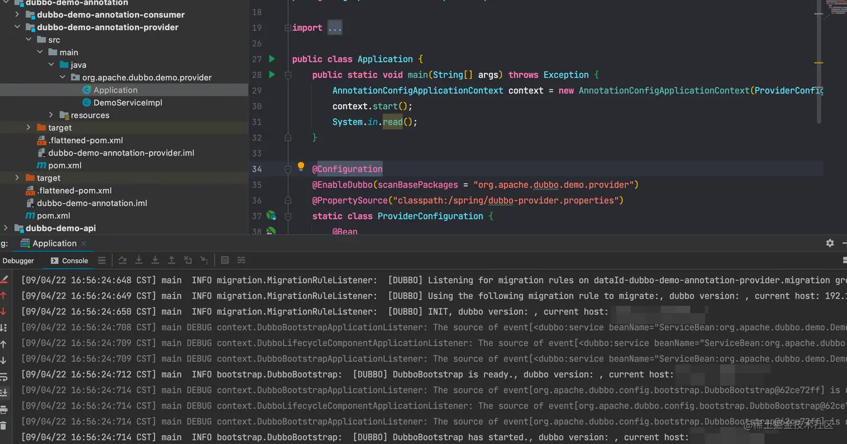Click 'Listening for migration rules' console line
847x444 pixels.
point(434,280)
